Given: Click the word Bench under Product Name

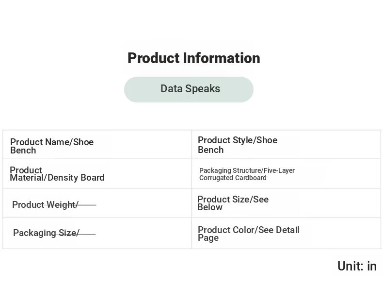Looking at the screenshot, I should (23, 151).
